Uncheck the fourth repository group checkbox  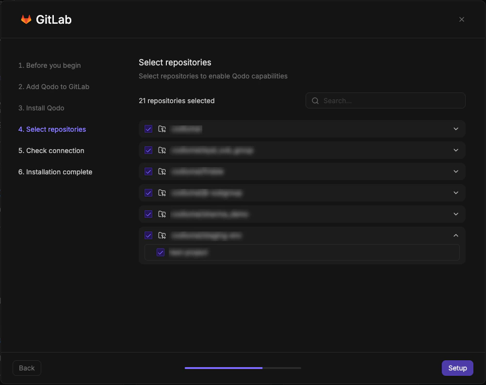tap(148, 193)
